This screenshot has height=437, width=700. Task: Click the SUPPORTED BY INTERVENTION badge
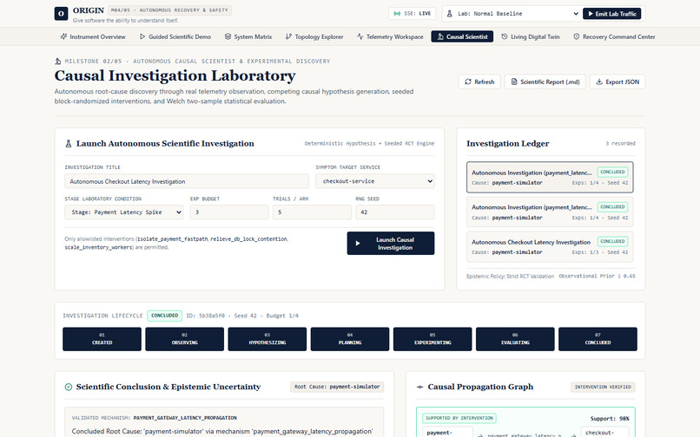pos(459,418)
